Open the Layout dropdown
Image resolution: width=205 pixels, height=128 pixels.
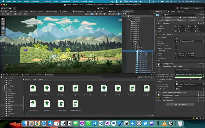199,8
